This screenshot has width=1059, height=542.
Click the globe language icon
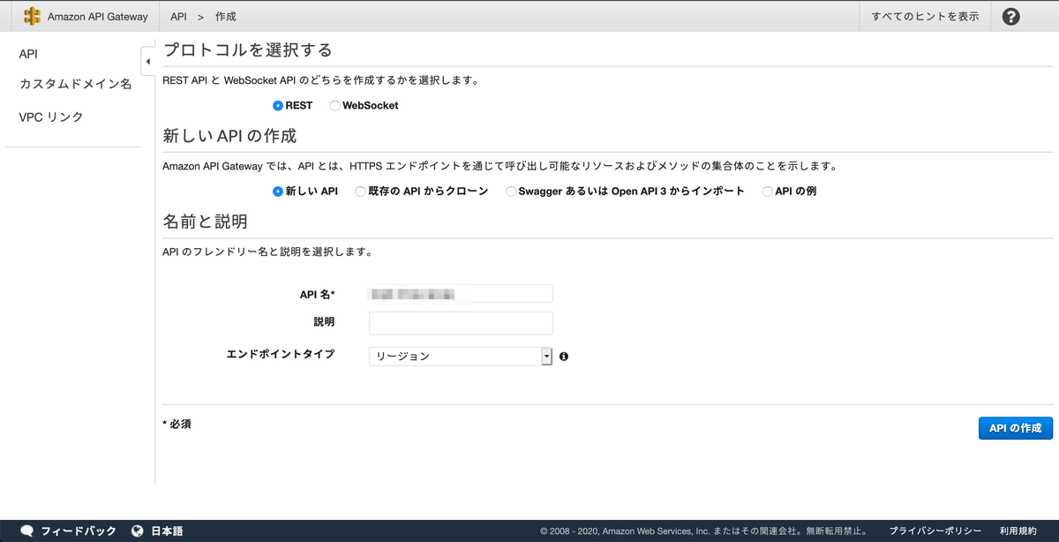[x=138, y=531]
